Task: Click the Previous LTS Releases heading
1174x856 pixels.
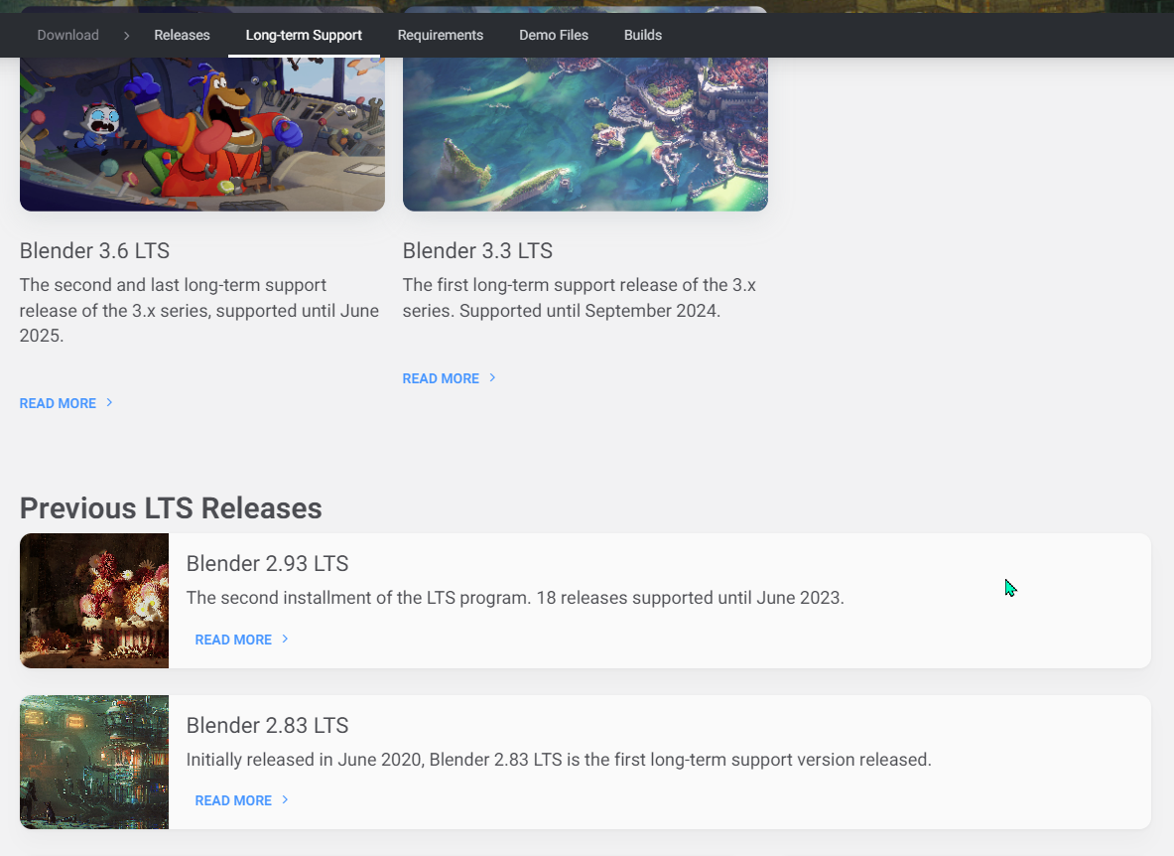Action: 171,508
